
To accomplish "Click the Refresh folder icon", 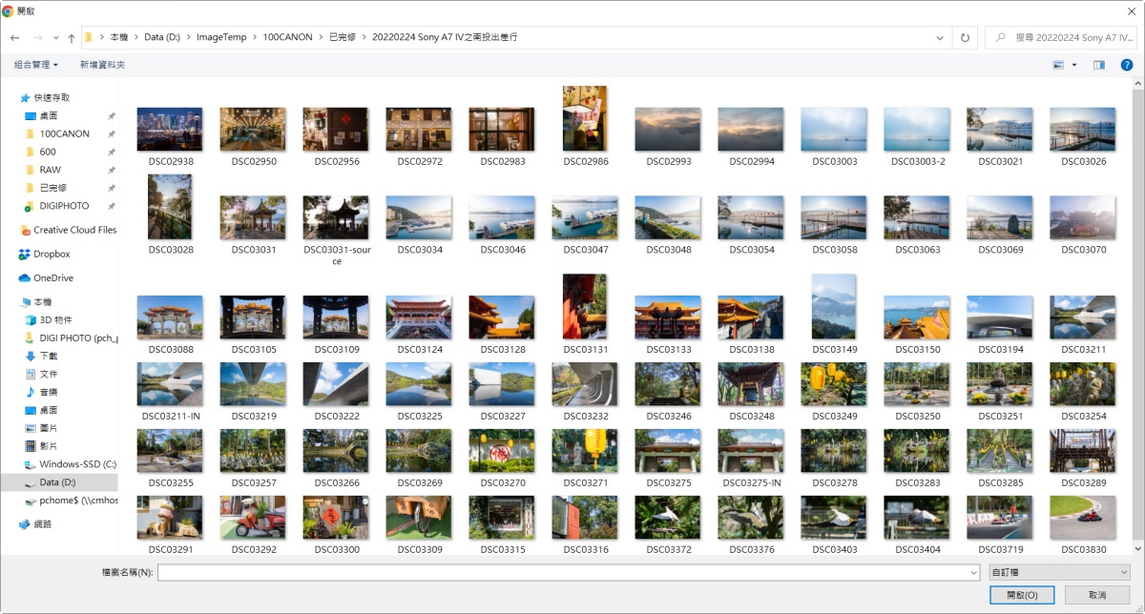I will [965, 37].
